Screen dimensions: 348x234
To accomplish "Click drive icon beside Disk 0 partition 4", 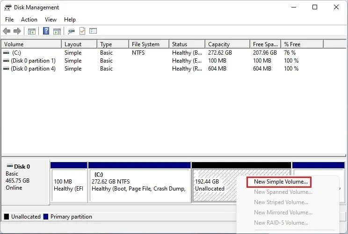I will [6, 69].
